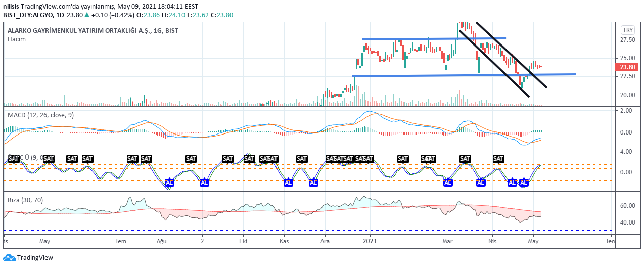The height and width of the screenshot is (267, 644).
Task: Click the TRY currency badge
Action: click(x=628, y=30)
